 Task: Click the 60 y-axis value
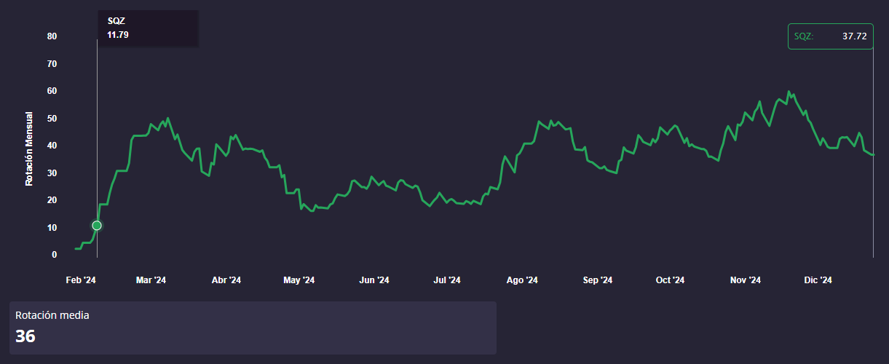point(52,91)
